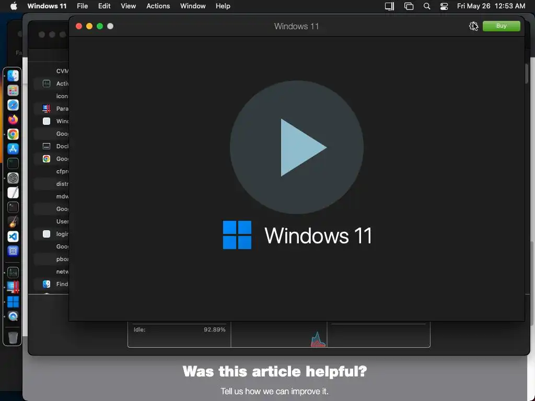Click the Windows 11 window title text

[x=297, y=26]
